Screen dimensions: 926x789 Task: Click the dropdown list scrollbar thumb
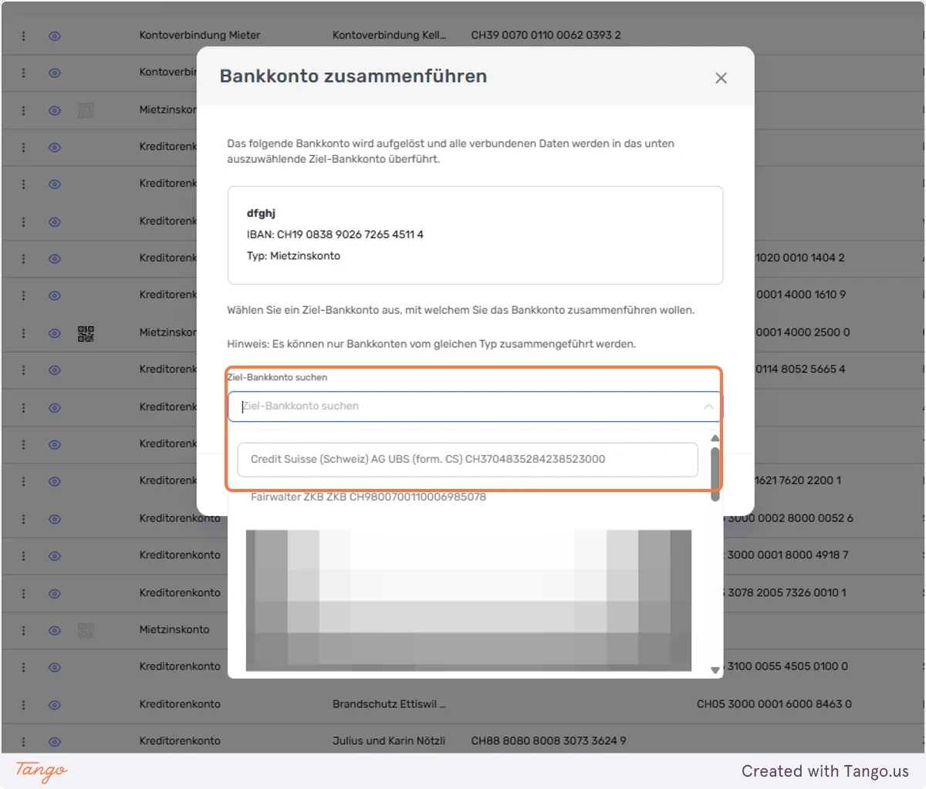tap(715, 474)
